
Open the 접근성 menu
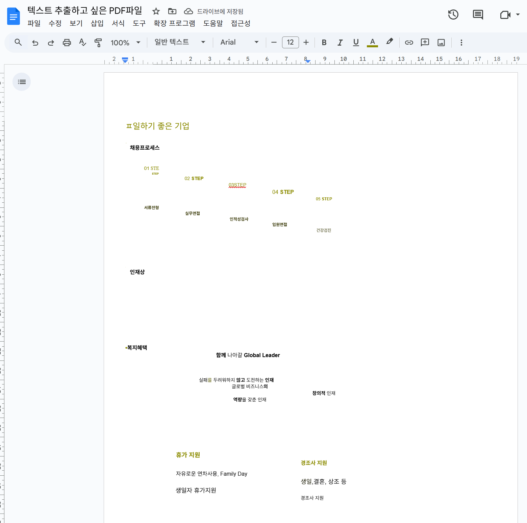[241, 23]
